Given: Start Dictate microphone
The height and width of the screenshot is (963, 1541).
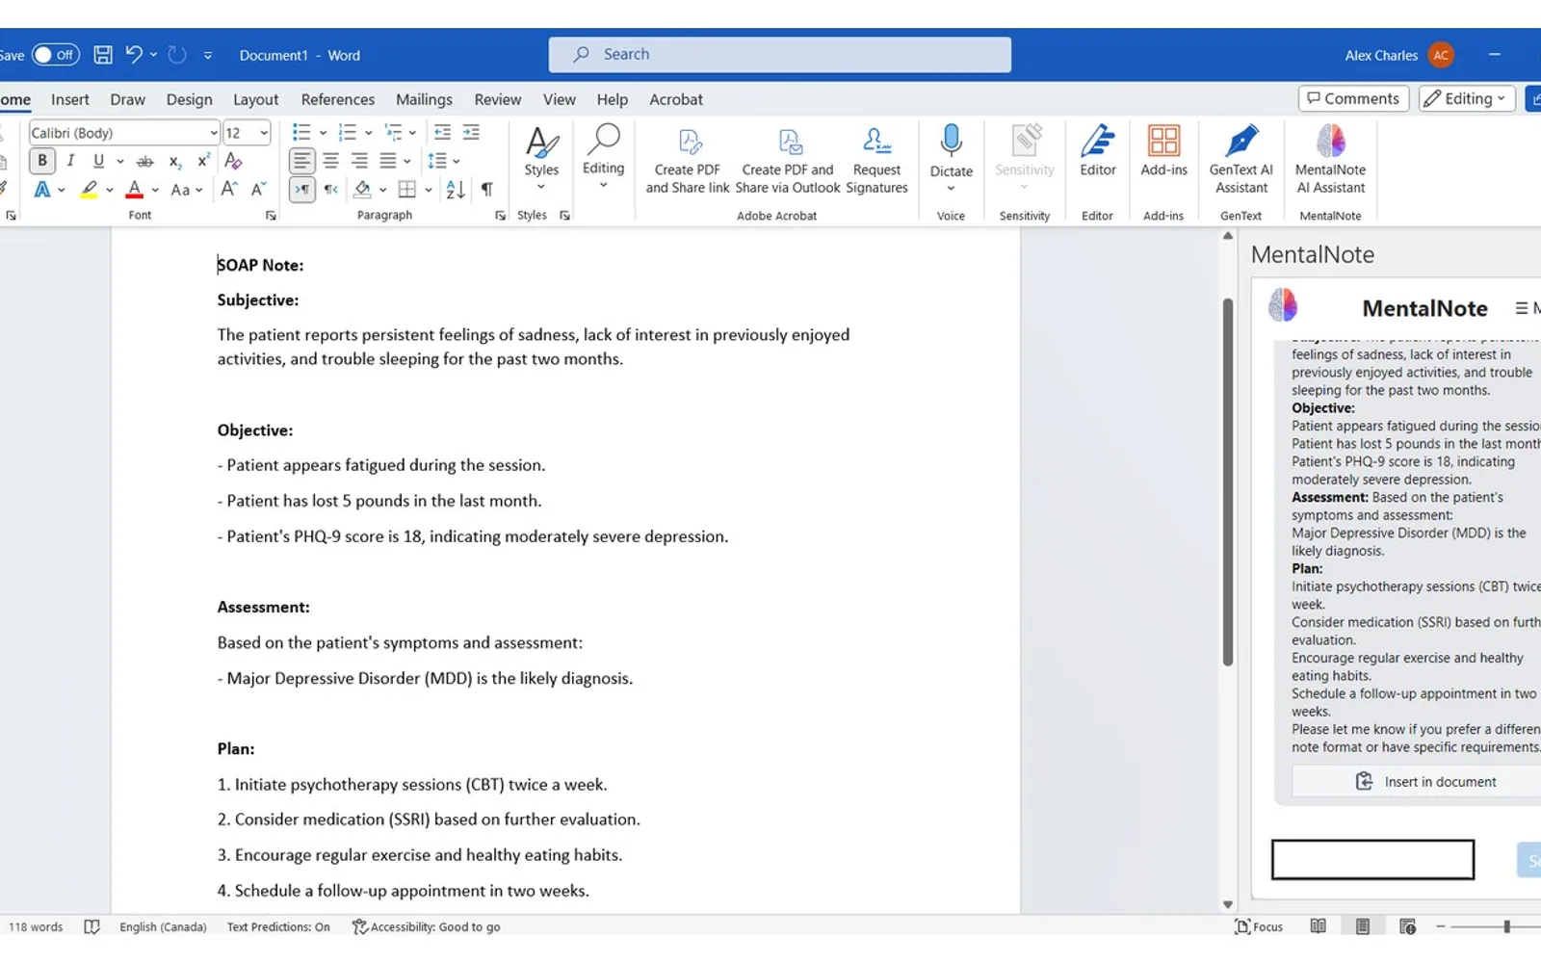Looking at the screenshot, I should pyautogui.click(x=951, y=151).
